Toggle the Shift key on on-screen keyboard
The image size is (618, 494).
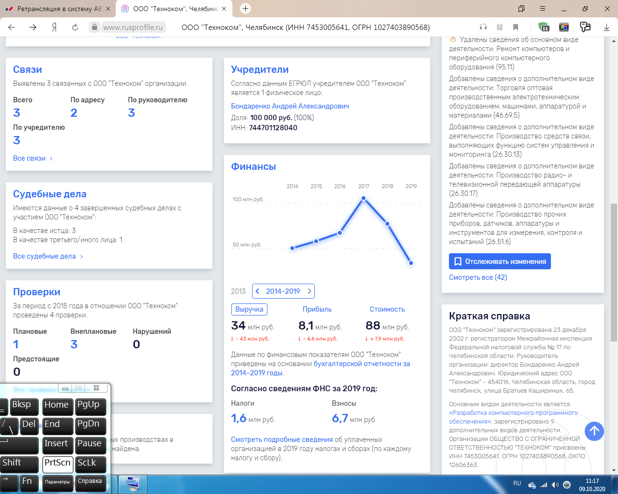pyautogui.click(x=19, y=463)
